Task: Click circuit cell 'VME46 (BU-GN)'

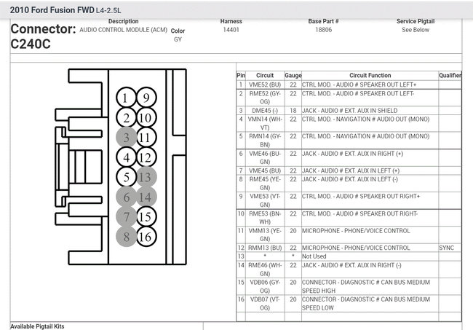Action: (x=265, y=157)
